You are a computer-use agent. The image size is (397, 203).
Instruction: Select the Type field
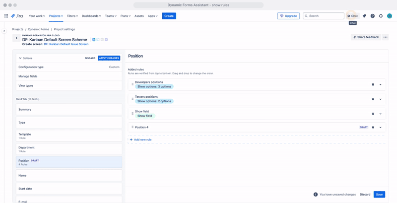[69, 123]
